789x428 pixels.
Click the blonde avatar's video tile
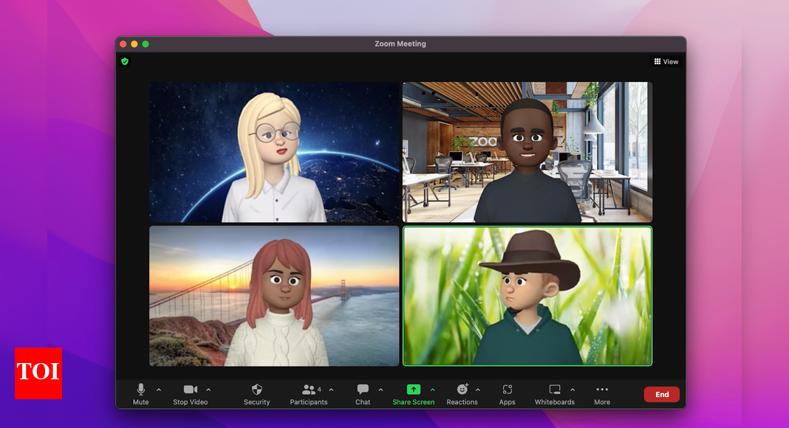(274, 151)
